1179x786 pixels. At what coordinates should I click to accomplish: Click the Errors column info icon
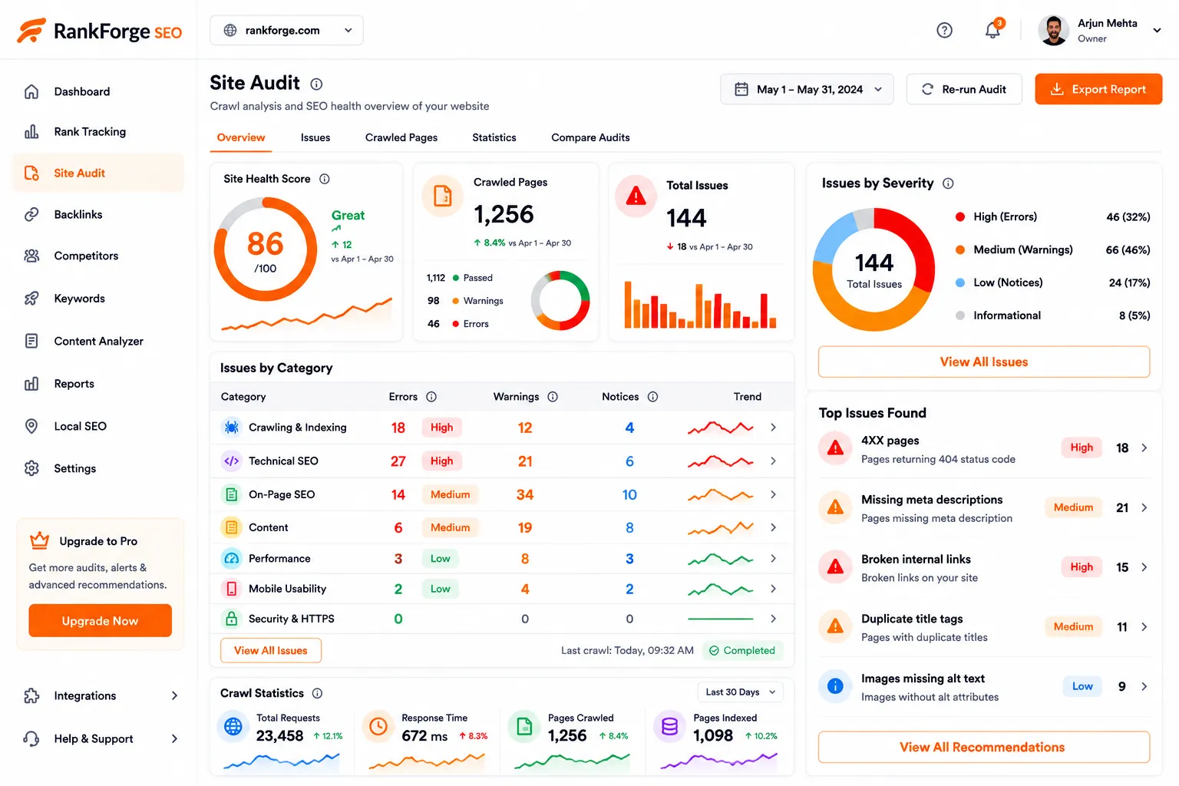tap(431, 397)
